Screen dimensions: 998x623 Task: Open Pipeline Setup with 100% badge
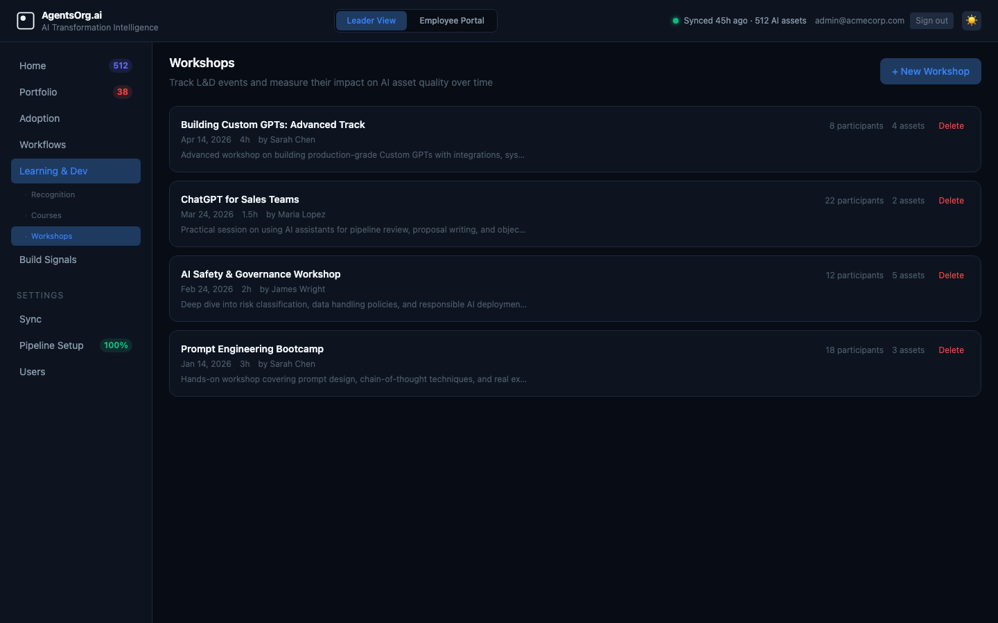point(52,345)
